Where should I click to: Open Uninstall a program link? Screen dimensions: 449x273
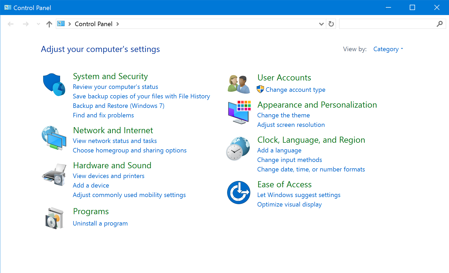click(x=100, y=223)
